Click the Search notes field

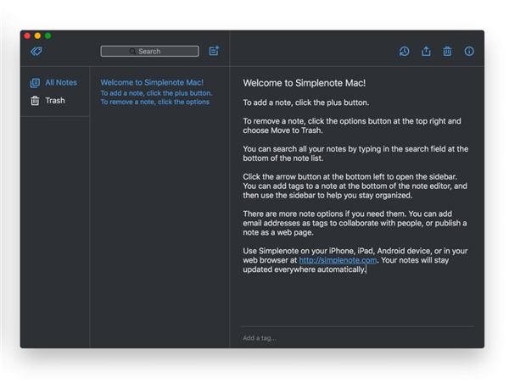coord(149,51)
